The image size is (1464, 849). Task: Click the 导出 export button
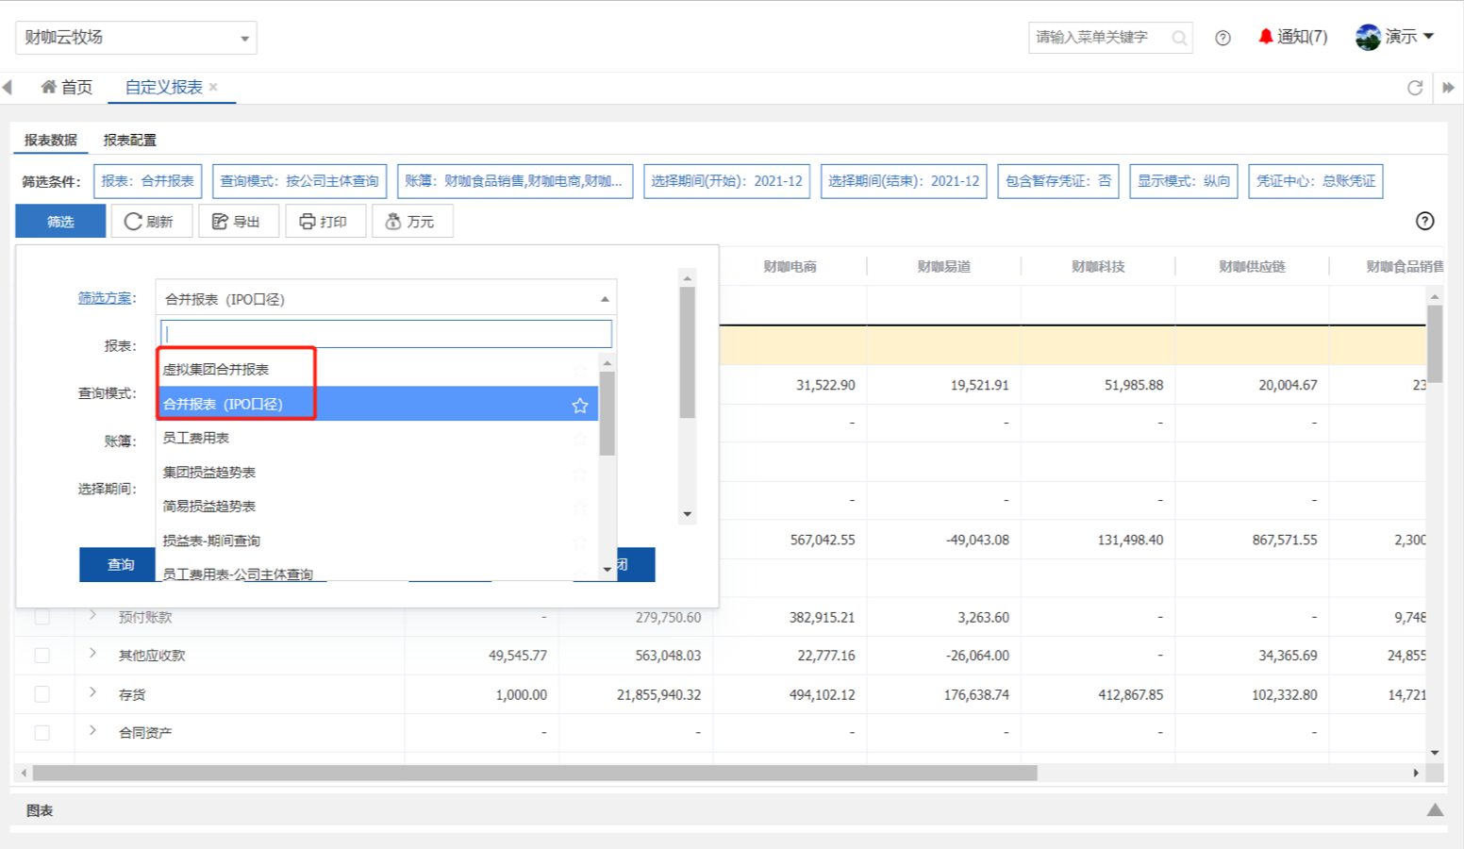click(x=238, y=222)
